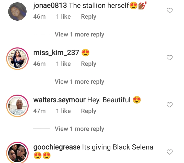The image size is (184, 163).
Task: Expand replies under walters.seymour comment
Action: click(x=79, y=129)
